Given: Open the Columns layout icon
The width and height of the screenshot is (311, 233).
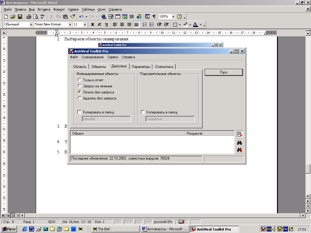Looking at the screenshot, I should click(x=132, y=17).
